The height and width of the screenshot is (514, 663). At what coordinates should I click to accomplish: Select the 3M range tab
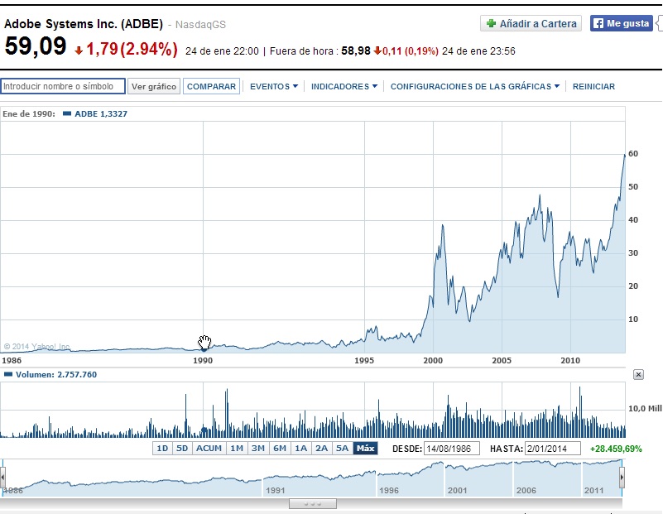(258, 448)
